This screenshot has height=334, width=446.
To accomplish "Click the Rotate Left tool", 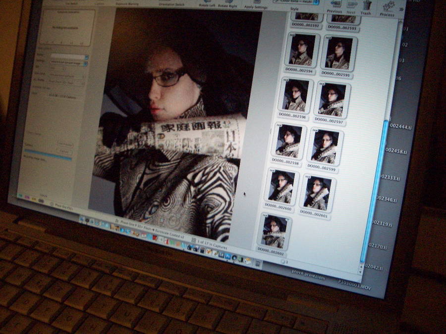I will point(207,3).
